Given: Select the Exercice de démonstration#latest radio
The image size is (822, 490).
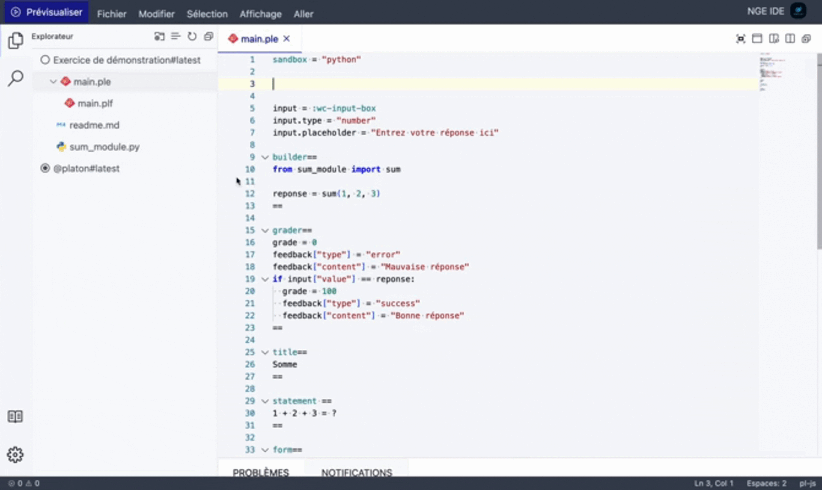Looking at the screenshot, I should coord(45,60).
